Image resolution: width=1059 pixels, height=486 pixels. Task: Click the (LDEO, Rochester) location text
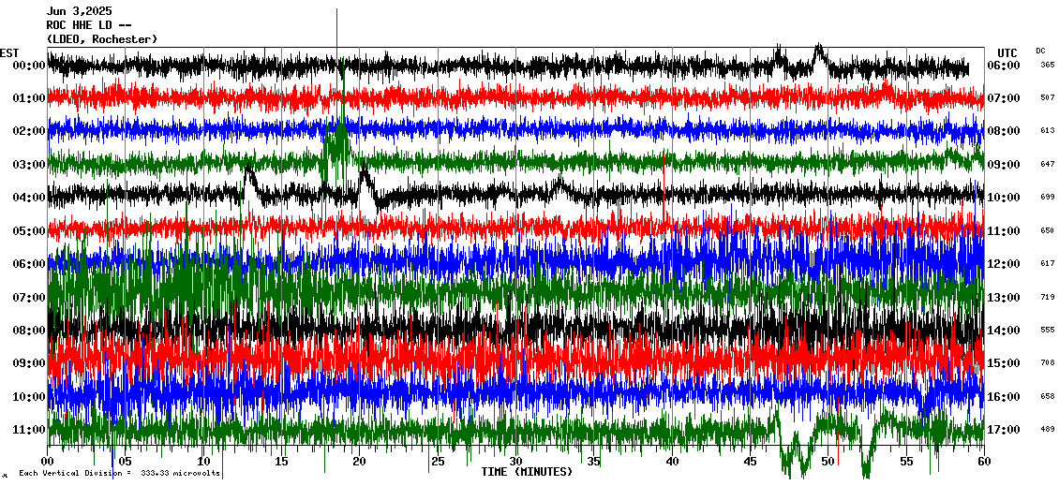(101, 38)
